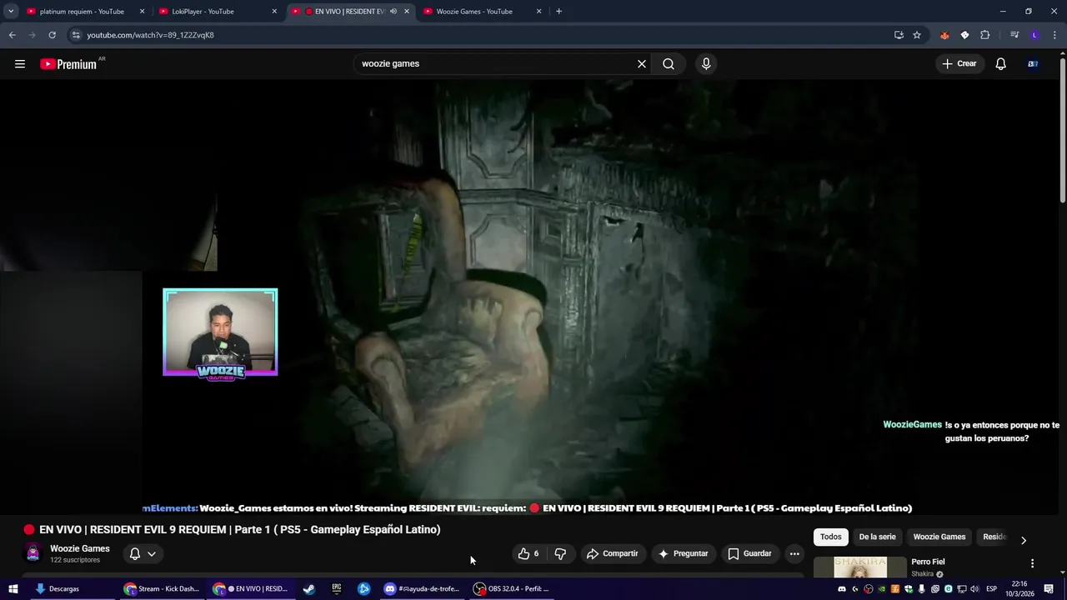
Task: Mute audio on the EN VIVO tab
Action: [393, 12]
